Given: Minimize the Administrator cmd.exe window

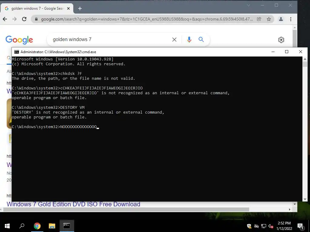Looking at the screenshot, I should pyautogui.click(x=273, y=52).
